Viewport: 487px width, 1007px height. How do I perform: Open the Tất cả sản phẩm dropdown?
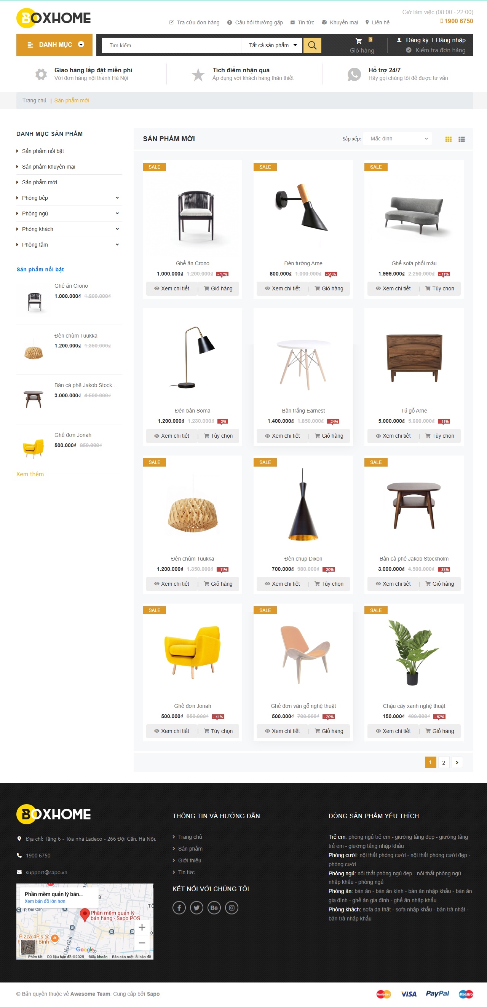click(272, 45)
